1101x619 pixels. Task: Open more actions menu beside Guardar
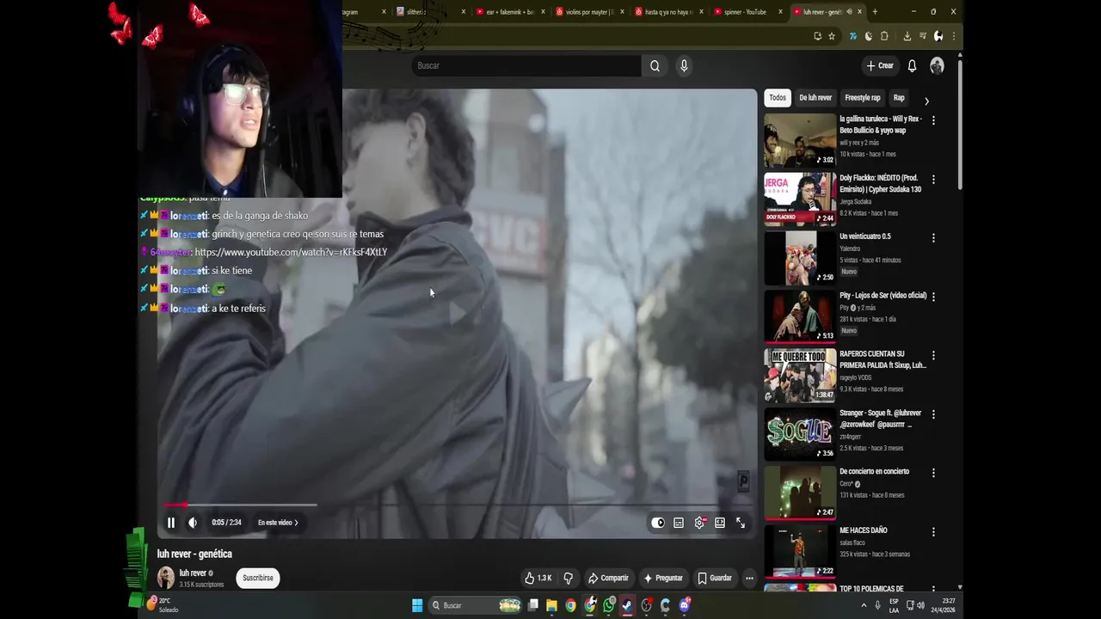(749, 578)
